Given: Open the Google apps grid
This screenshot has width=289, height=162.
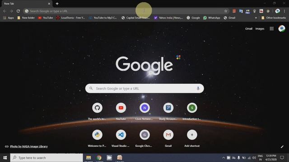Looking at the screenshot, I should [271, 29].
